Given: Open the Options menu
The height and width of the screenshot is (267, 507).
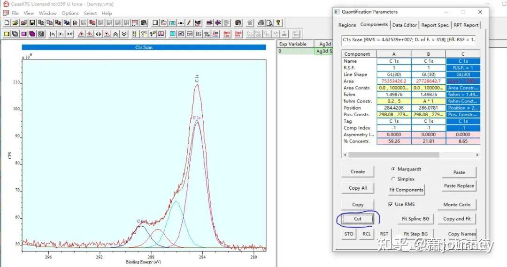Looking at the screenshot, I should 70,13.
